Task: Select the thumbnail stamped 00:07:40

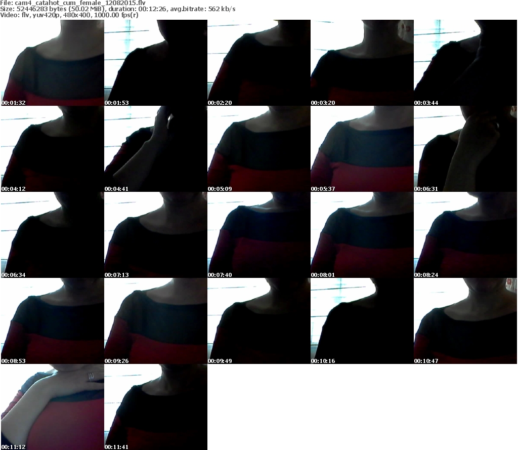Action: click(x=259, y=235)
